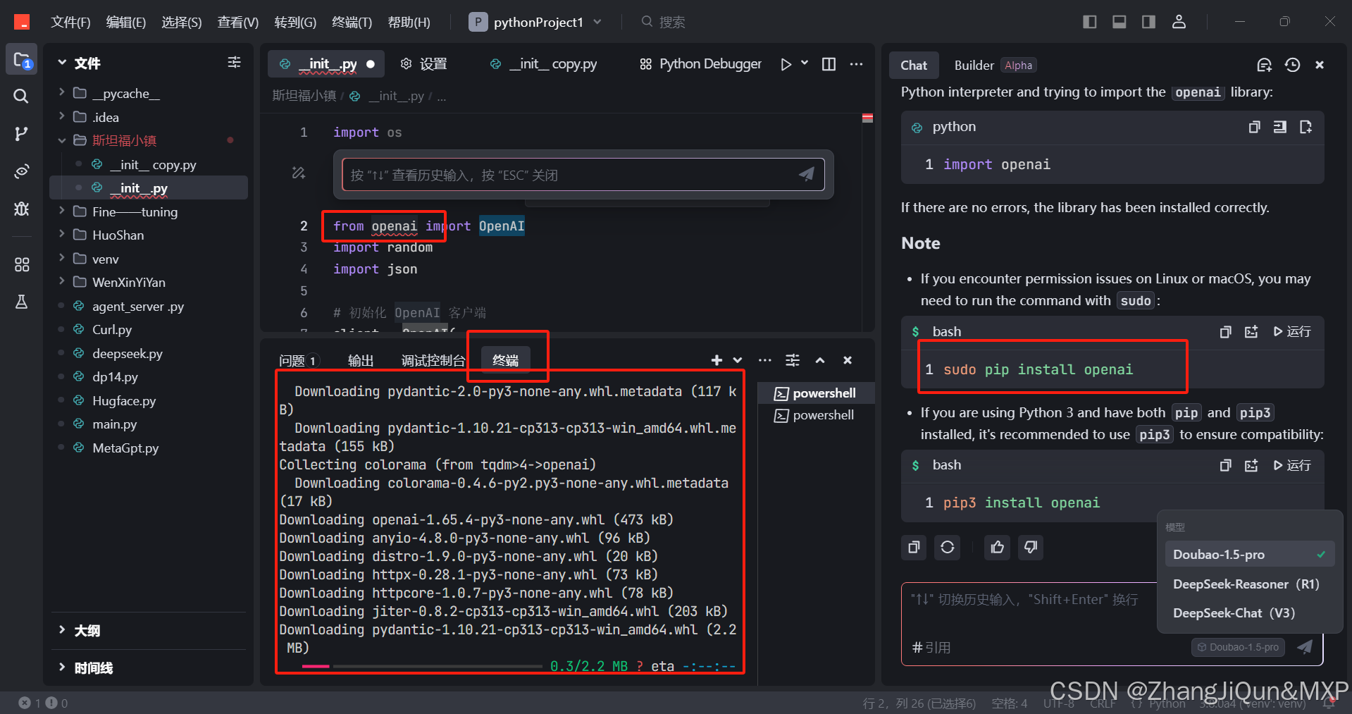Open the Explorer icon in activity bar
The width and height of the screenshot is (1352, 714).
tap(22, 60)
